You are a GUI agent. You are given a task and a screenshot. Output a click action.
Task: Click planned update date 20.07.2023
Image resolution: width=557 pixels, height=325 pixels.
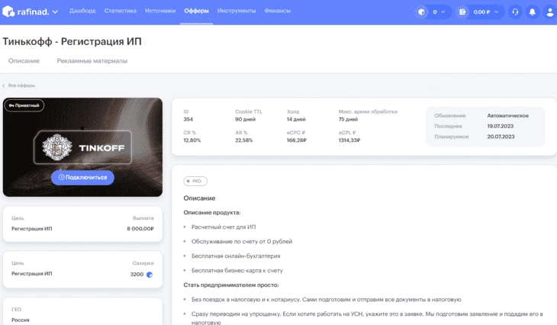coord(501,137)
